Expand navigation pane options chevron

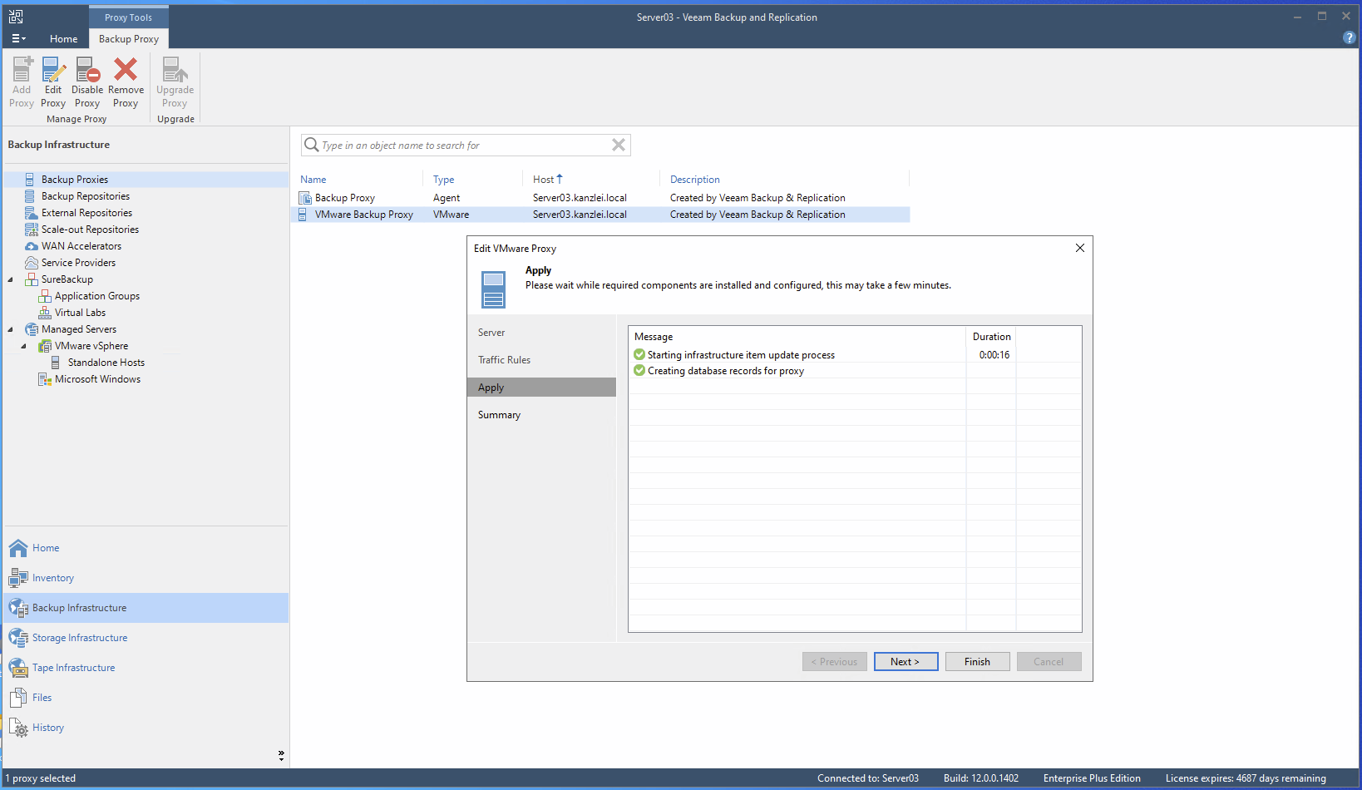click(x=281, y=755)
